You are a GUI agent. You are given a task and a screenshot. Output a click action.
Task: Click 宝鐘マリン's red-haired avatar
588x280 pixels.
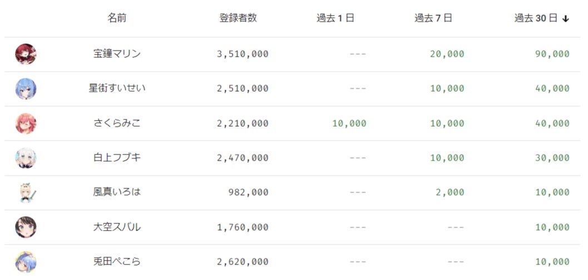(x=26, y=54)
